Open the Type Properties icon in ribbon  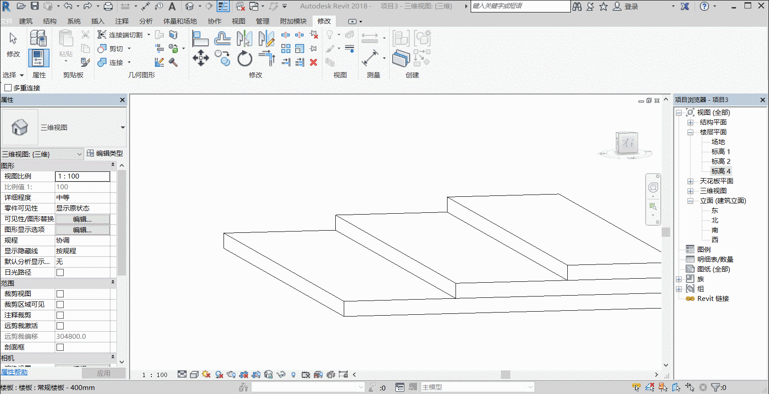pos(38,38)
